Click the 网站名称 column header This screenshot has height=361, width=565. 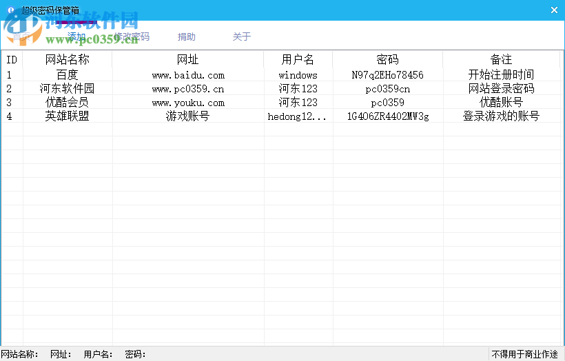(x=68, y=59)
